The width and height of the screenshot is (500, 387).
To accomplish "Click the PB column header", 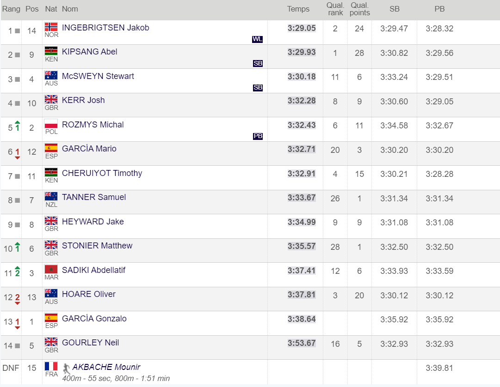I will coord(439,9).
